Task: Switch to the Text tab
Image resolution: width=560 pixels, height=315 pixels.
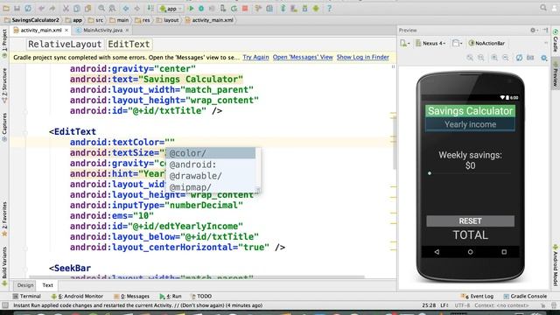Action: tap(47, 285)
